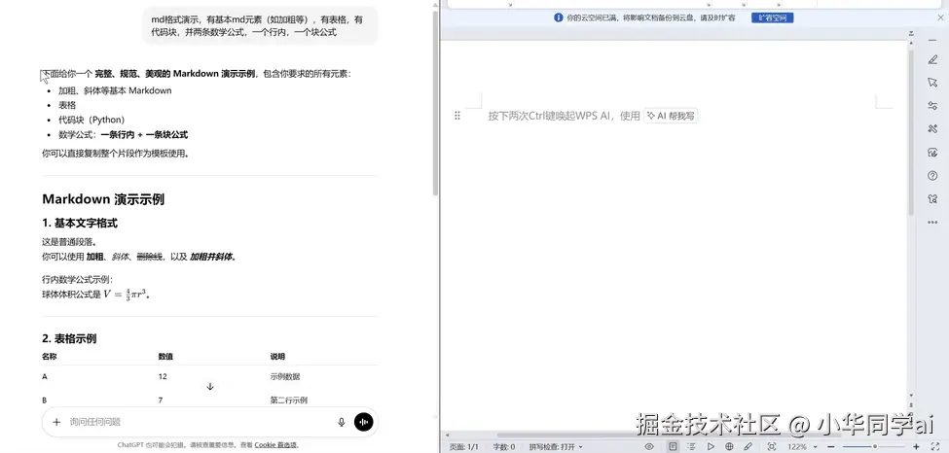Click the bullet item '代码块（Python）'

pos(91,120)
